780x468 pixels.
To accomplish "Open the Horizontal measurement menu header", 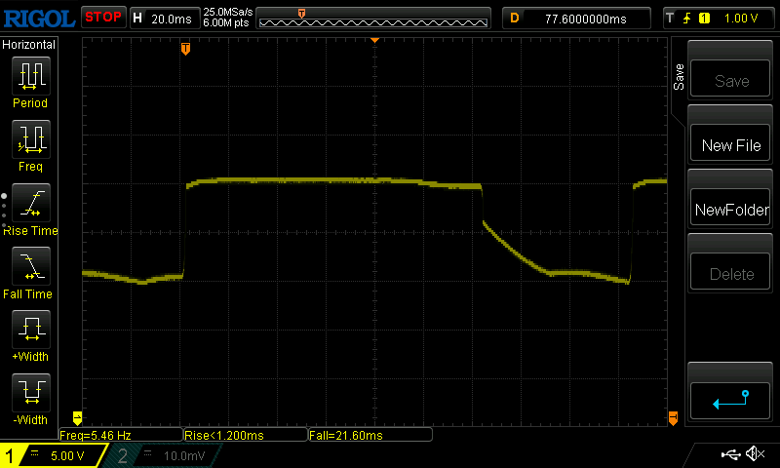I will click(29, 45).
